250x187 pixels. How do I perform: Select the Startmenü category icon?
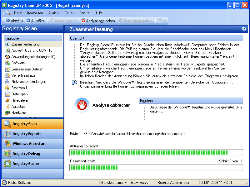tap(7, 88)
